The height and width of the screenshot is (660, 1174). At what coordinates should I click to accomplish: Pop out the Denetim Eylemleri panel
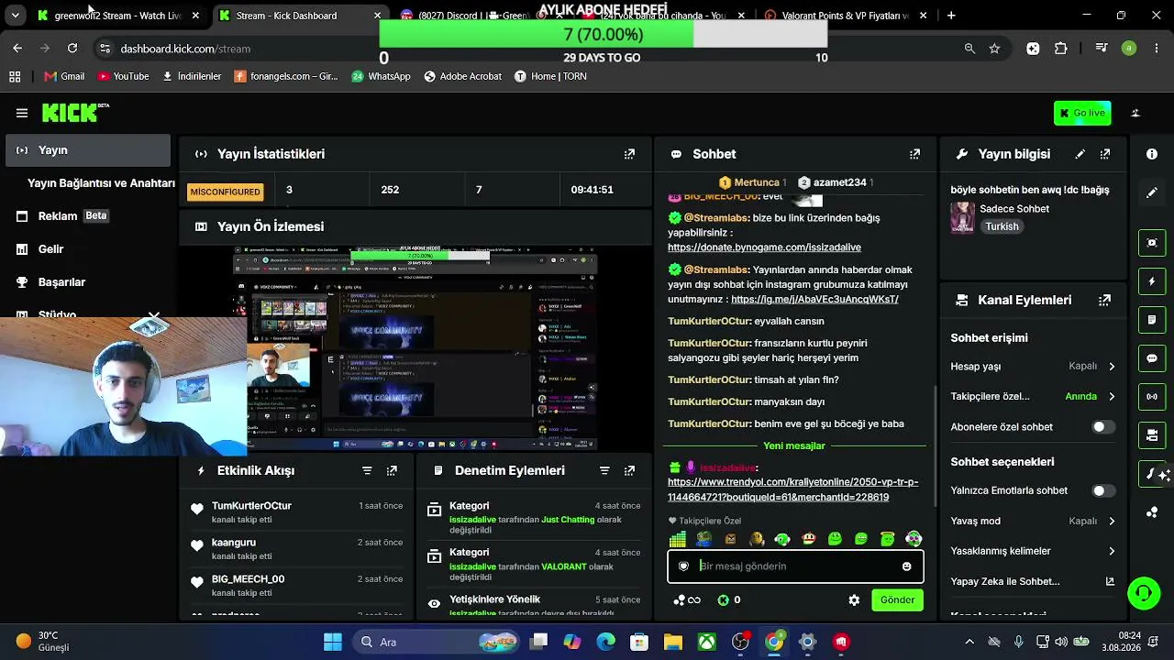coord(629,470)
